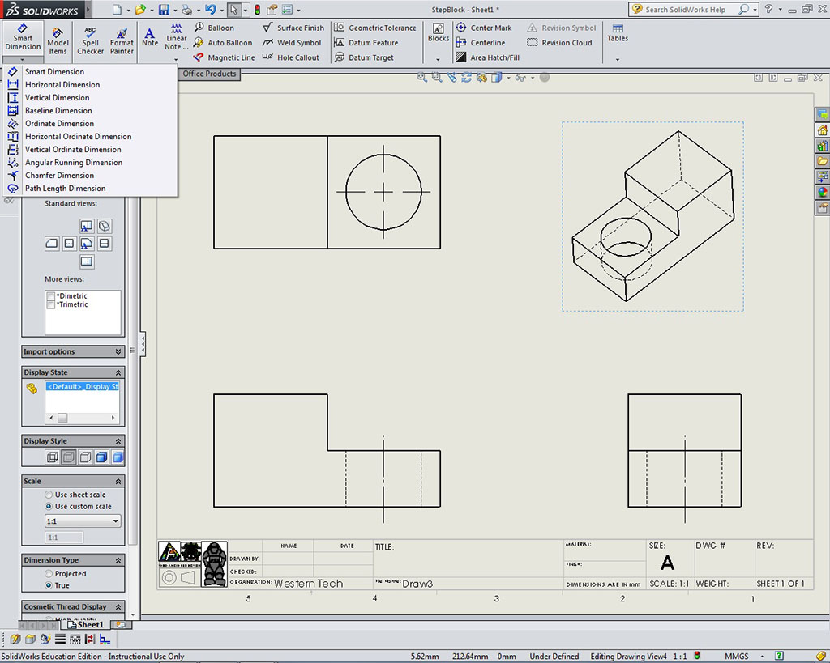Viewport: 830px width, 663px height.
Task: Expand the Import options section
Action: click(73, 351)
